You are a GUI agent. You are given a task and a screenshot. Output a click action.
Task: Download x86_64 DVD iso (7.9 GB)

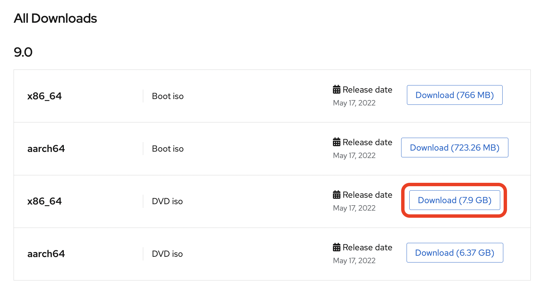[x=454, y=200]
